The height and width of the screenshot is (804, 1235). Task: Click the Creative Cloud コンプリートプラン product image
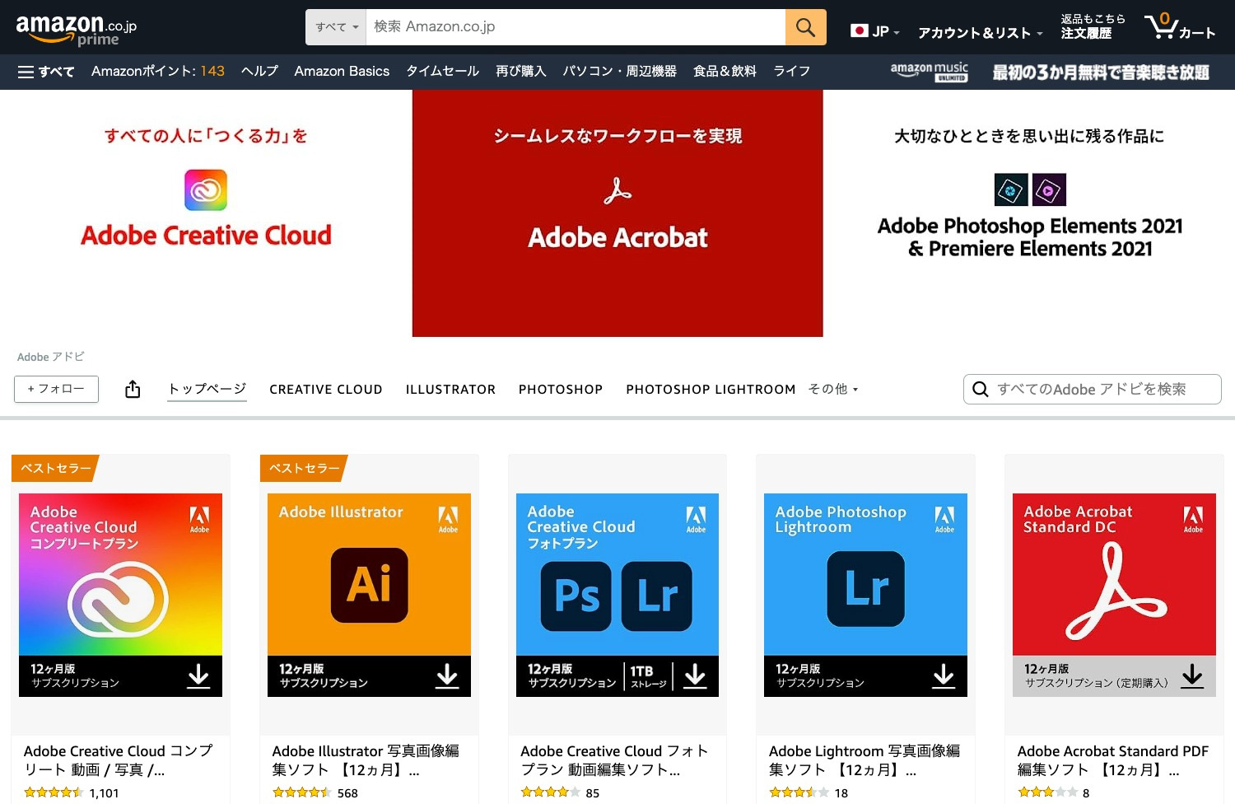pyautogui.click(x=120, y=595)
